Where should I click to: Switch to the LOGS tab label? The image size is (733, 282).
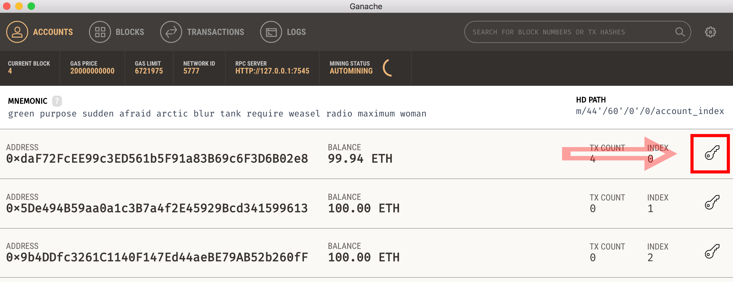[x=296, y=32]
